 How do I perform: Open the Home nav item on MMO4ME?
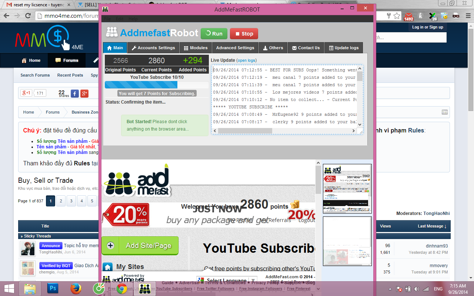31,60
